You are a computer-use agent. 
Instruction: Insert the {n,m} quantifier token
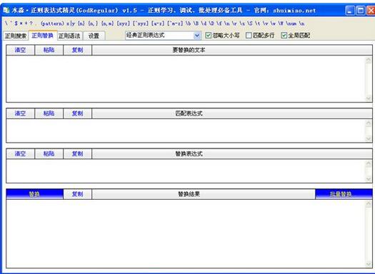coord(107,24)
